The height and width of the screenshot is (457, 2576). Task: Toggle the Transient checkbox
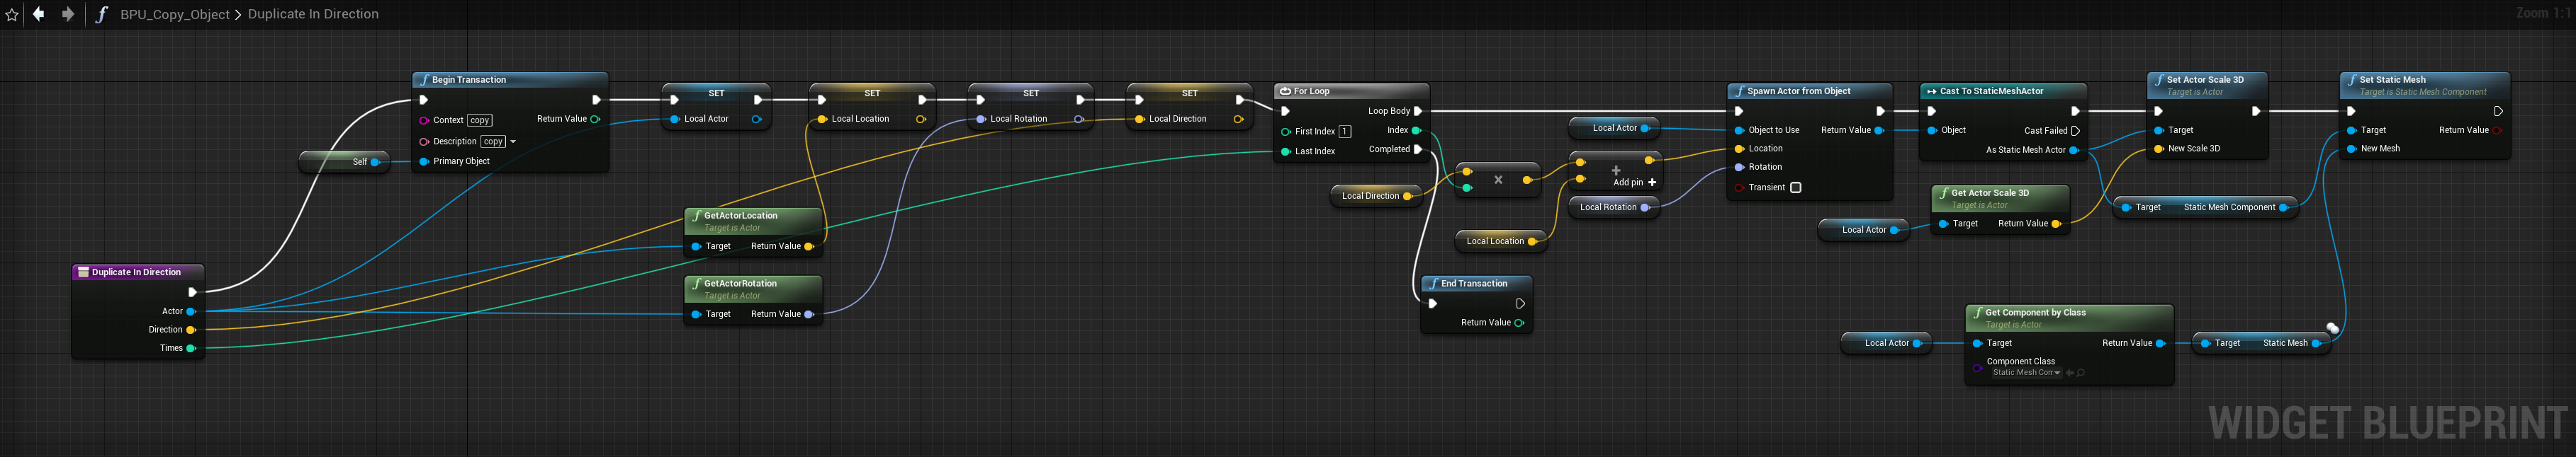[x=1795, y=187]
